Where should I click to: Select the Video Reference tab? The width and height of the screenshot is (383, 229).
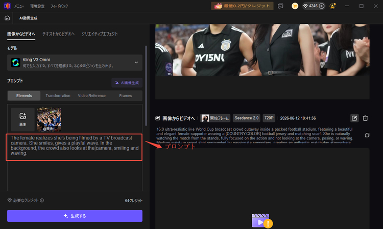point(91,96)
